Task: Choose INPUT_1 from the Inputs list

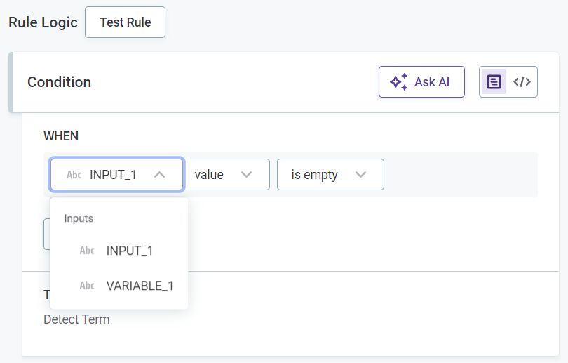Action: 130,251
